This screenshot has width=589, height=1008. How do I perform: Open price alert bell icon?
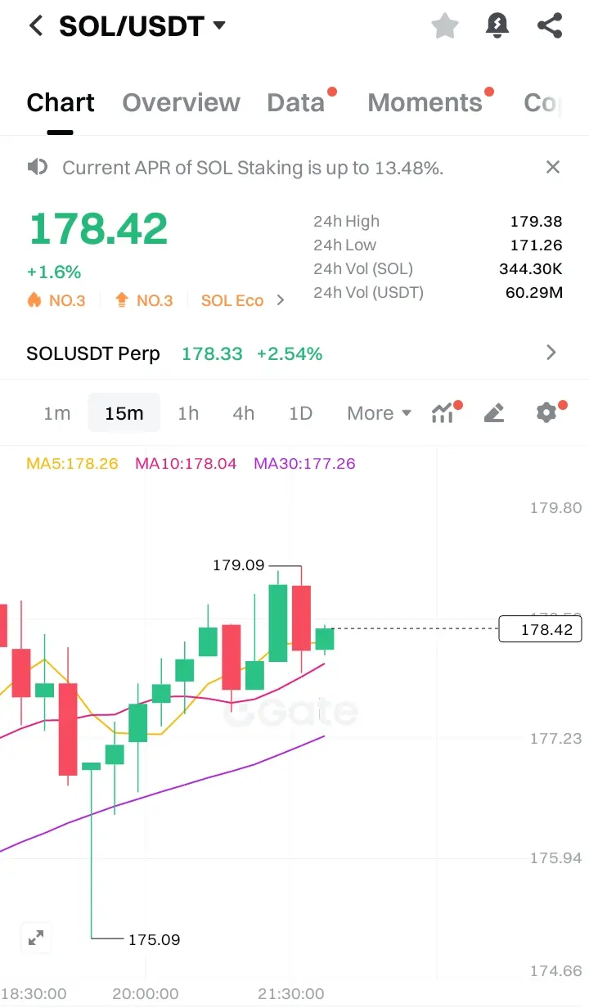pos(497,26)
